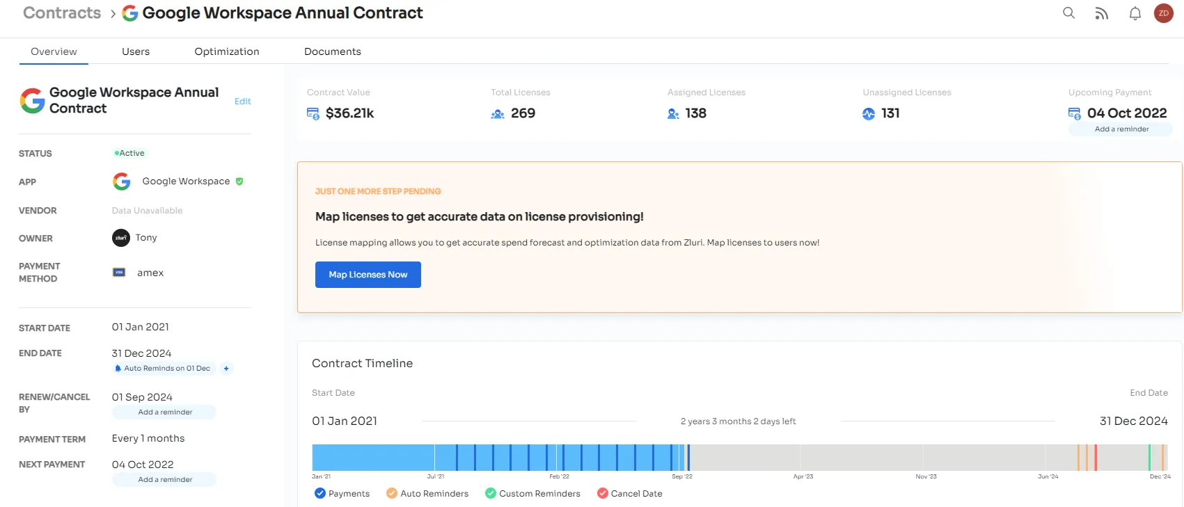1184x507 pixels.
Task: Open the Documents tab
Action: point(333,51)
